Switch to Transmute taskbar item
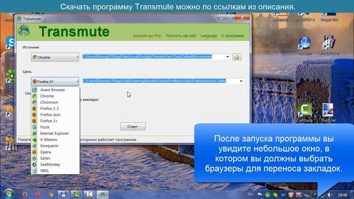Image resolution: width=354 pixels, height=199 pixels. [102, 194]
